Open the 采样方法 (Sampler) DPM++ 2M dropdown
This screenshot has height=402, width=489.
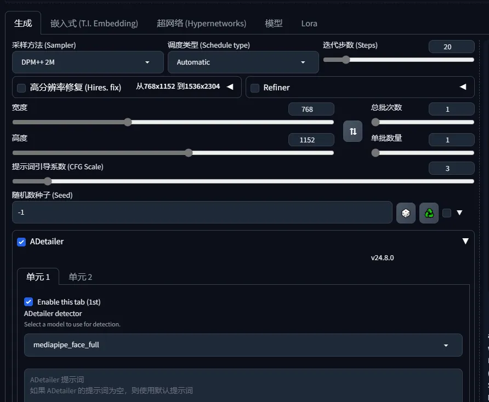[88, 62]
